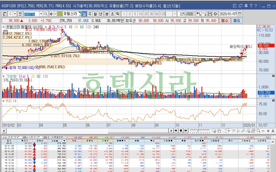Viewport: 276px width, 172px height.
Task: Close the volume panel with its X
Action: click(x=273, y=76)
